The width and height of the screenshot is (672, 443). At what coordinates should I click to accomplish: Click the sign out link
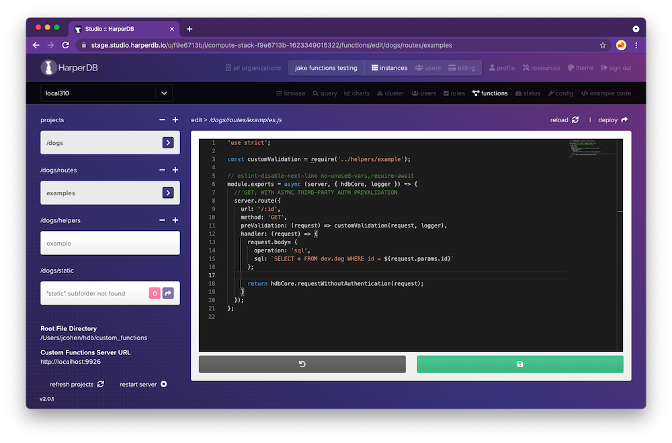[x=616, y=68]
